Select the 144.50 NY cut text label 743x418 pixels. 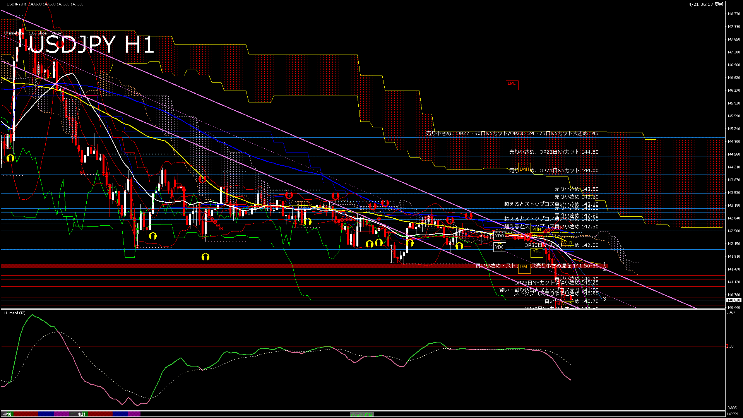(x=553, y=152)
